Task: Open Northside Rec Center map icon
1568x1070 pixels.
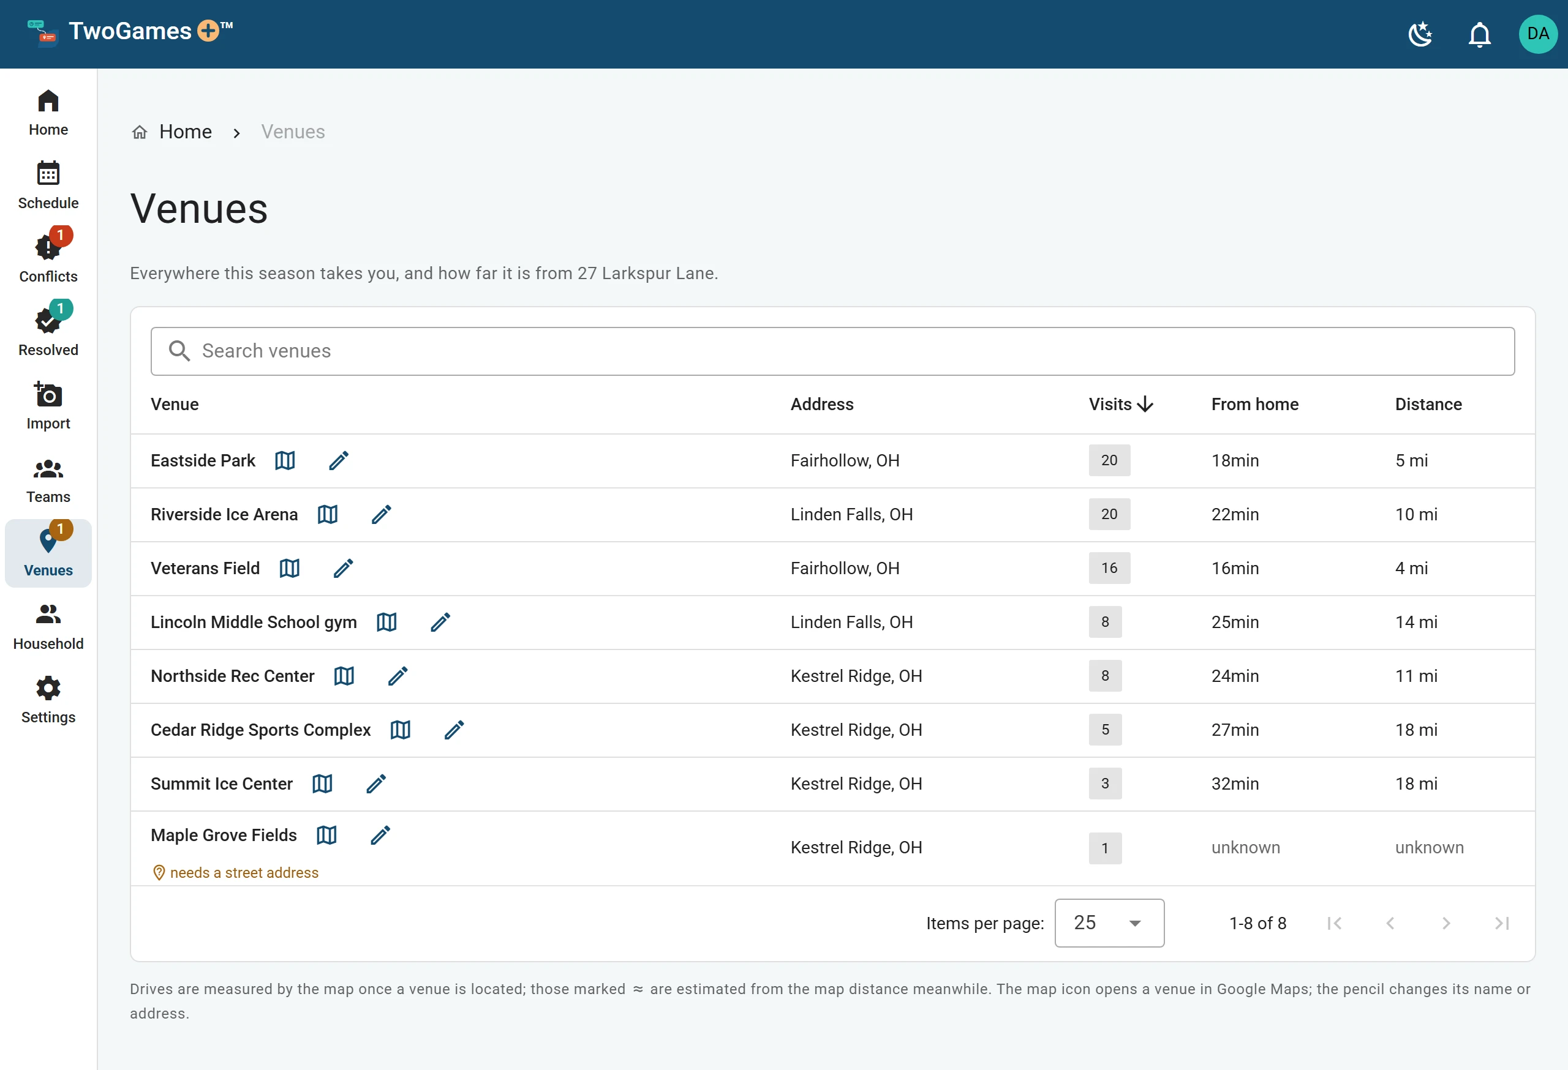Action: click(x=344, y=676)
